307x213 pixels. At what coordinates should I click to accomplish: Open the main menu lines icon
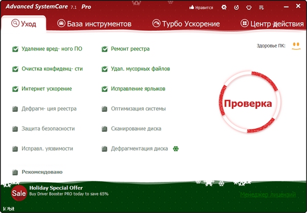click(x=261, y=8)
